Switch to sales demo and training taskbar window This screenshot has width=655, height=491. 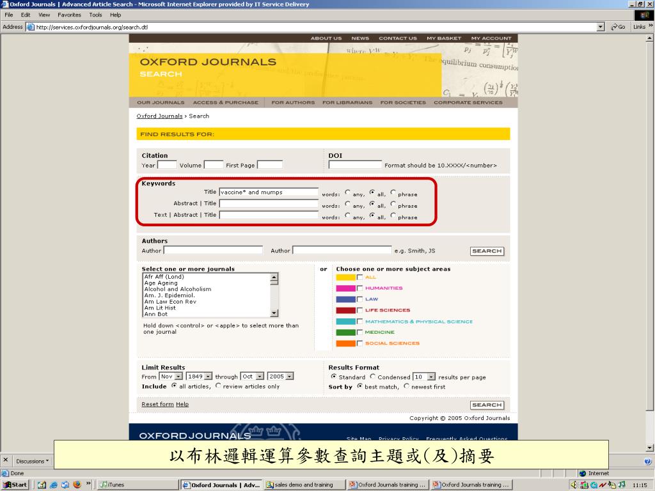tap(304, 485)
